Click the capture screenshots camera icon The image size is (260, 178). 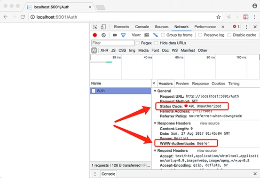click(115, 35)
